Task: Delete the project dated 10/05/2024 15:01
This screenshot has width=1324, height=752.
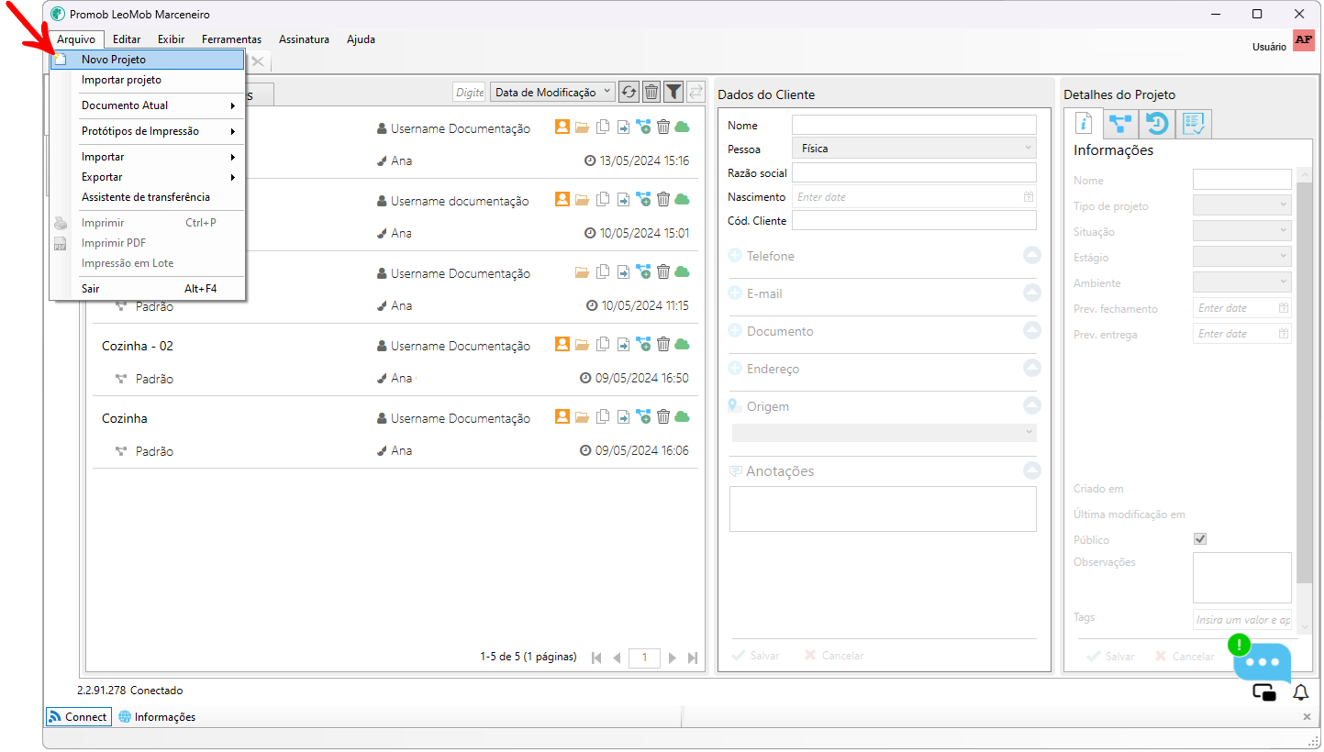Action: pyautogui.click(x=663, y=200)
